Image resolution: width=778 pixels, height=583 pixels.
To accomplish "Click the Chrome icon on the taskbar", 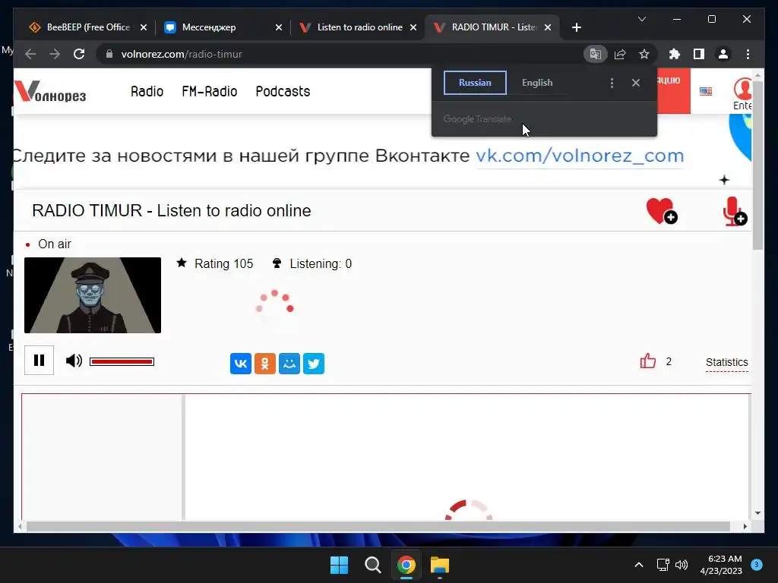I will (406, 565).
